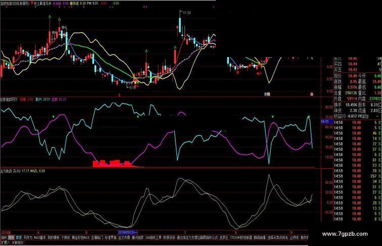Click the red upward arrow in the top title bar
The image size is (382, 246).
point(32,3)
